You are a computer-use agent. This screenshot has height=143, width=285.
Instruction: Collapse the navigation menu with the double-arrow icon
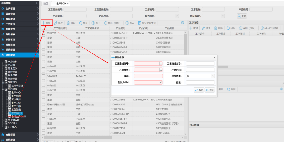pyautogui.click(x=37, y=3)
